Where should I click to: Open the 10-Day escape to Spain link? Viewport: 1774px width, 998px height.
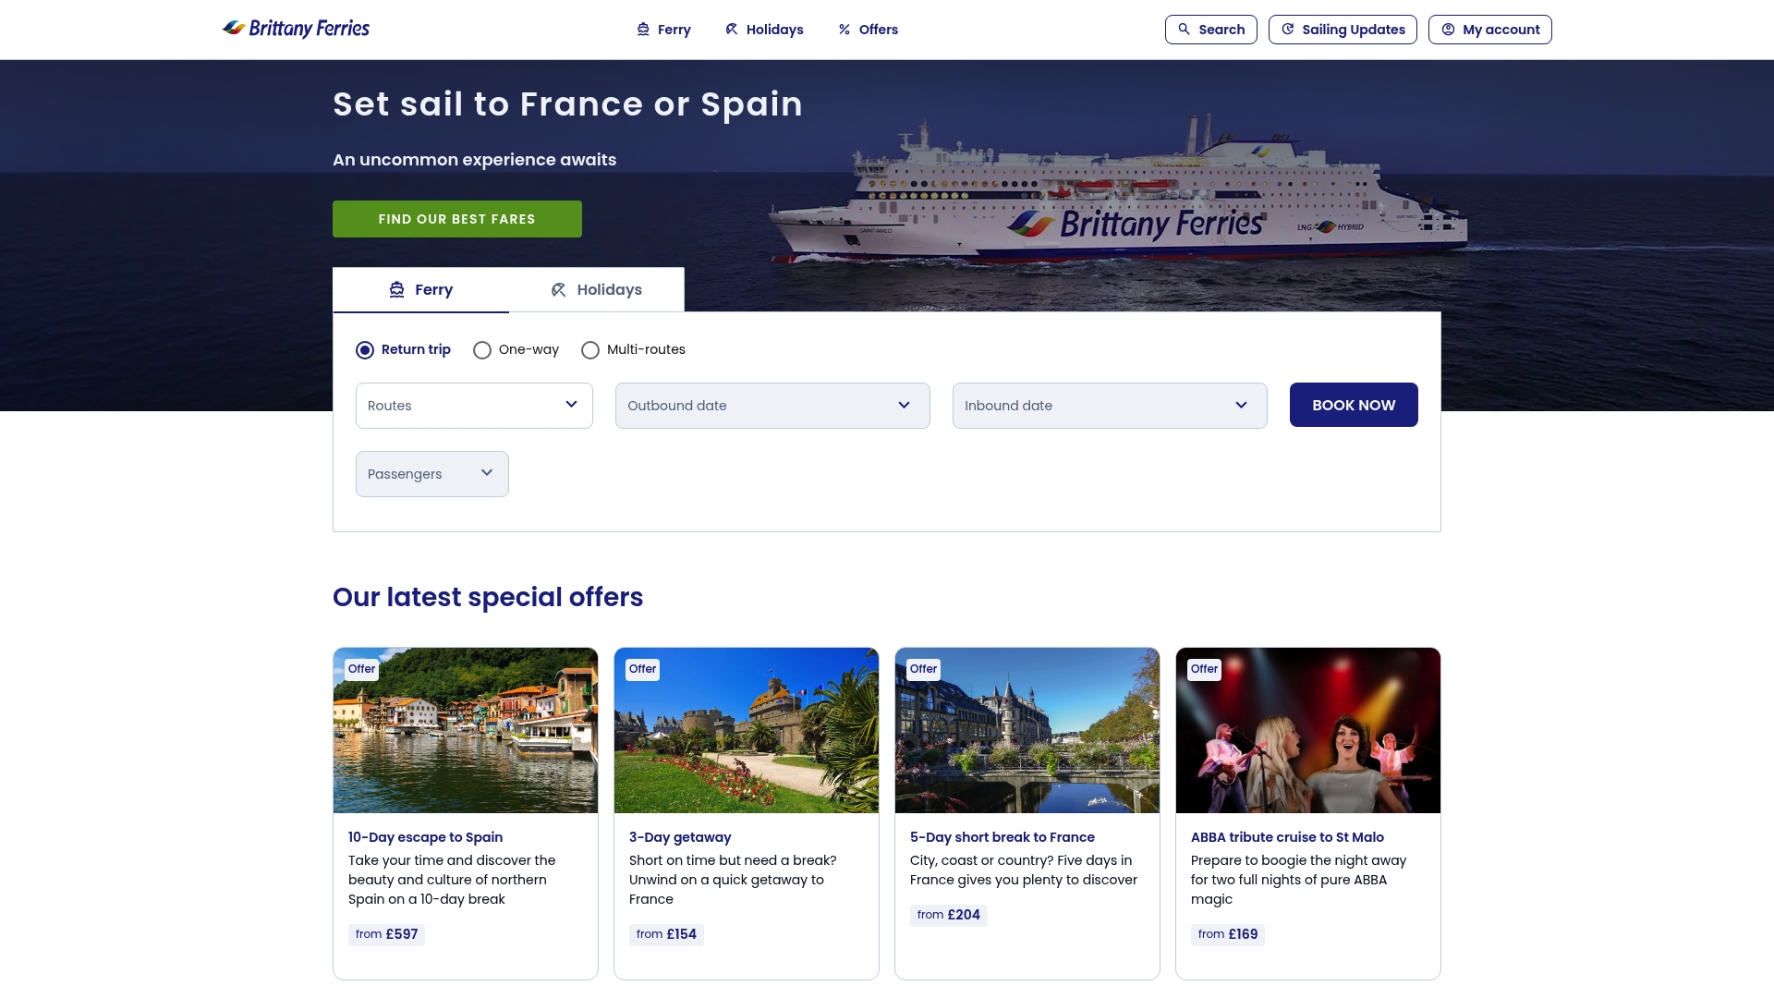coord(425,837)
